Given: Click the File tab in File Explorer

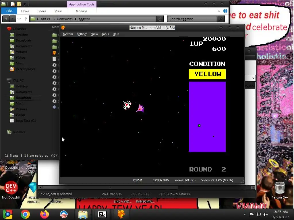Looking at the screenshot, I should (9, 11).
